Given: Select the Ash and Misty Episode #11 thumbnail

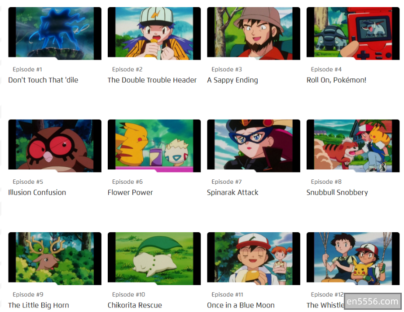Looking at the screenshot, I should point(254,259).
